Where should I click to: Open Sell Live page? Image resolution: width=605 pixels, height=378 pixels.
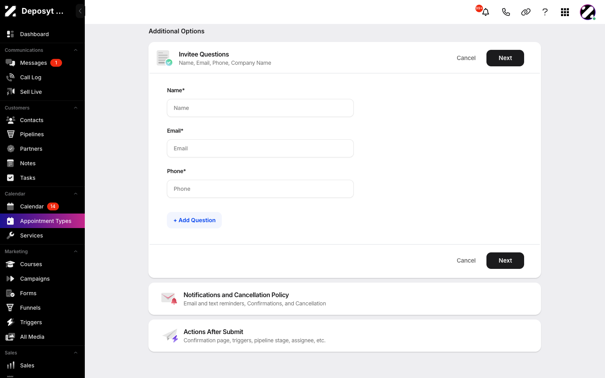(42, 92)
